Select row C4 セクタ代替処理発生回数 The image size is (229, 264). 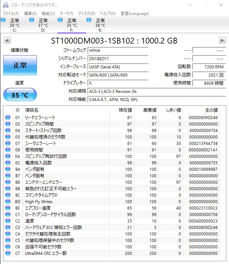click(x=112, y=234)
